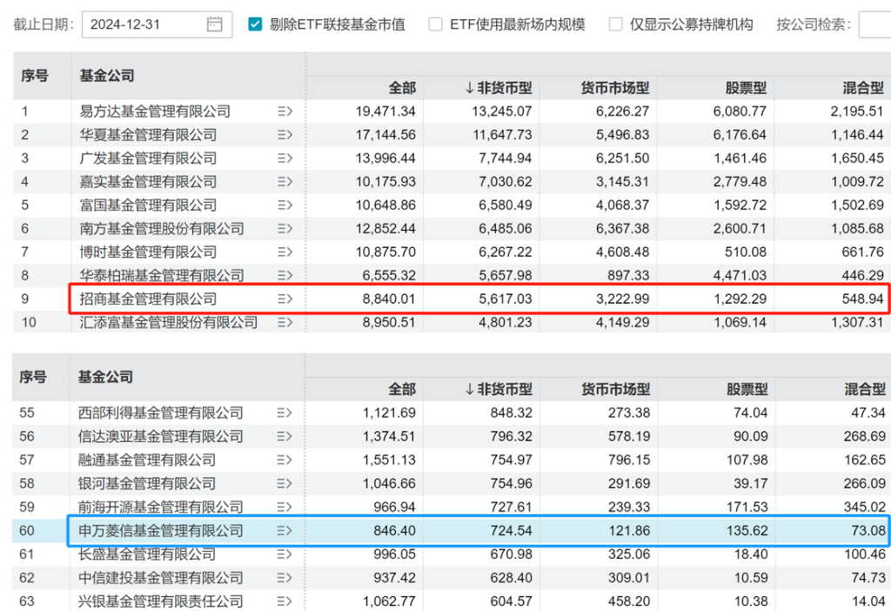This screenshot has height=611, width=891.
Task: Sort top table by 全部 column
Action: coord(402,88)
